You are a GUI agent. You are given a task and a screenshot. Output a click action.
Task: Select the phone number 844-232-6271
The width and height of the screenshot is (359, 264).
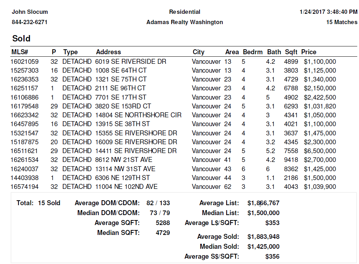tap(29, 22)
